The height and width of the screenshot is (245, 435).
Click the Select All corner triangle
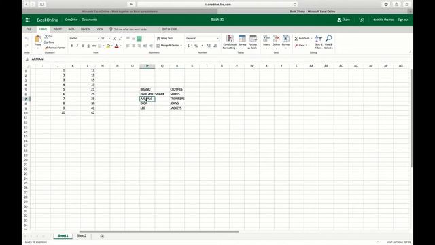pos(28,66)
